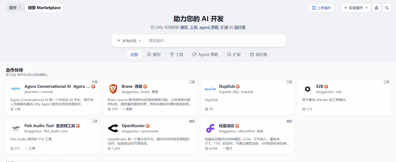Open the Fish Audio Tool 鱼音频工具 title
This screenshot has height=162, width=396.
(50, 126)
